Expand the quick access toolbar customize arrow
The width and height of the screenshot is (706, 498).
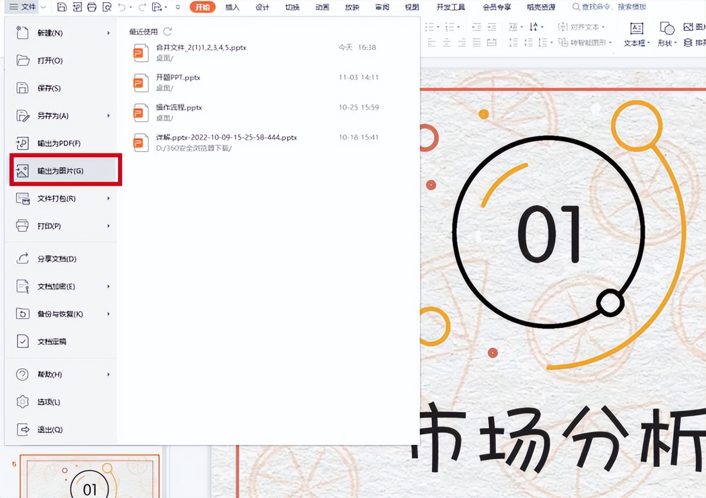pyautogui.click(x=178, y=7)
